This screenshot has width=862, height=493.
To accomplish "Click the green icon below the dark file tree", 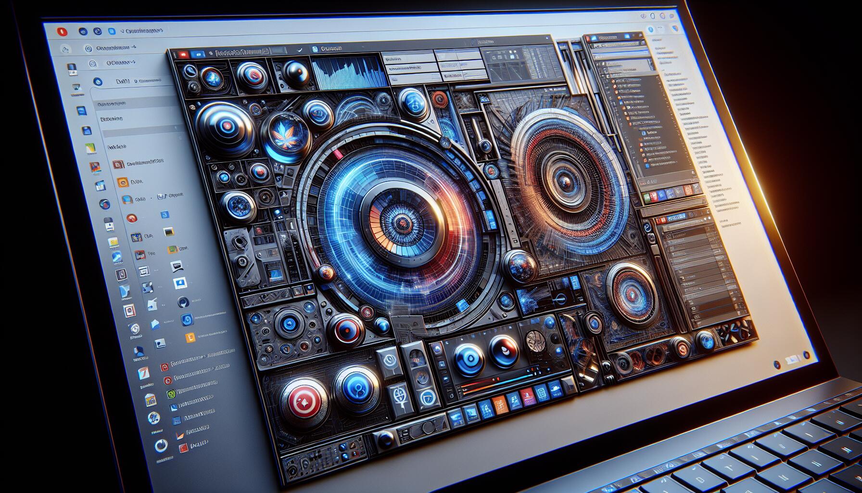I will tap(647, 197).
